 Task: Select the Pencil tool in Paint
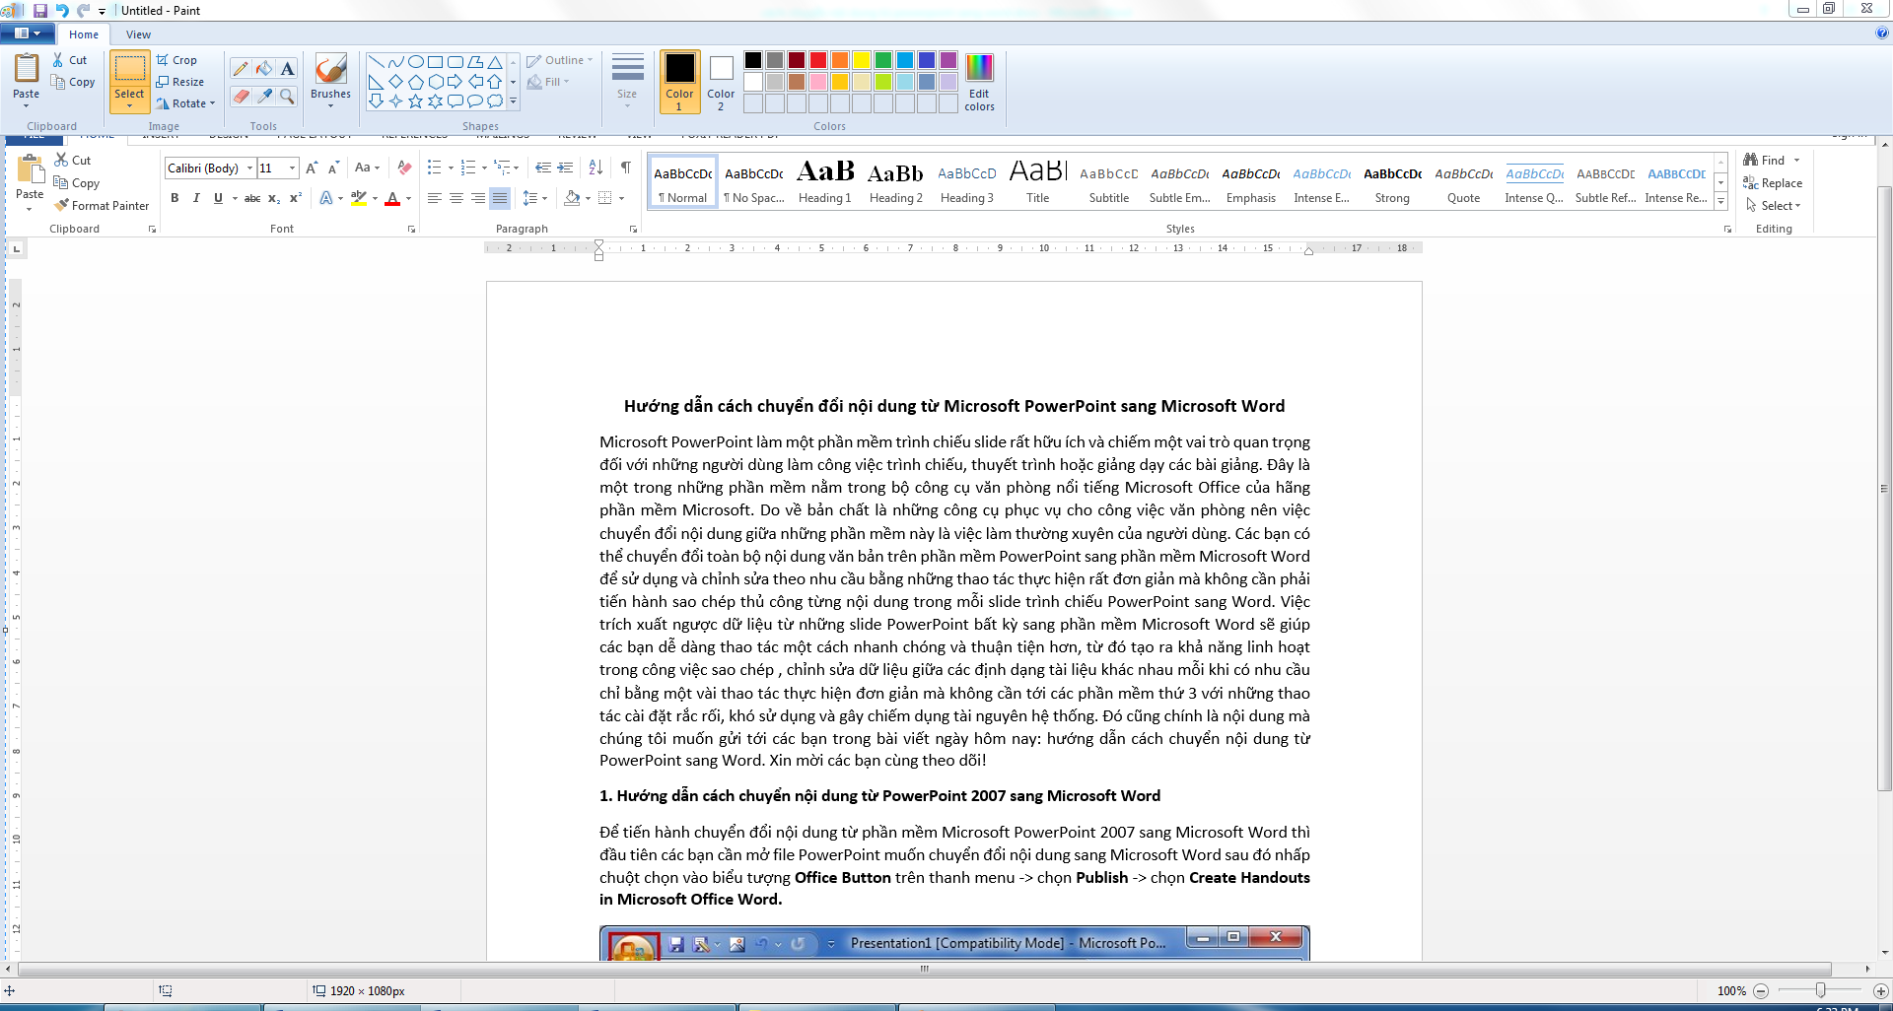[241, 69]
